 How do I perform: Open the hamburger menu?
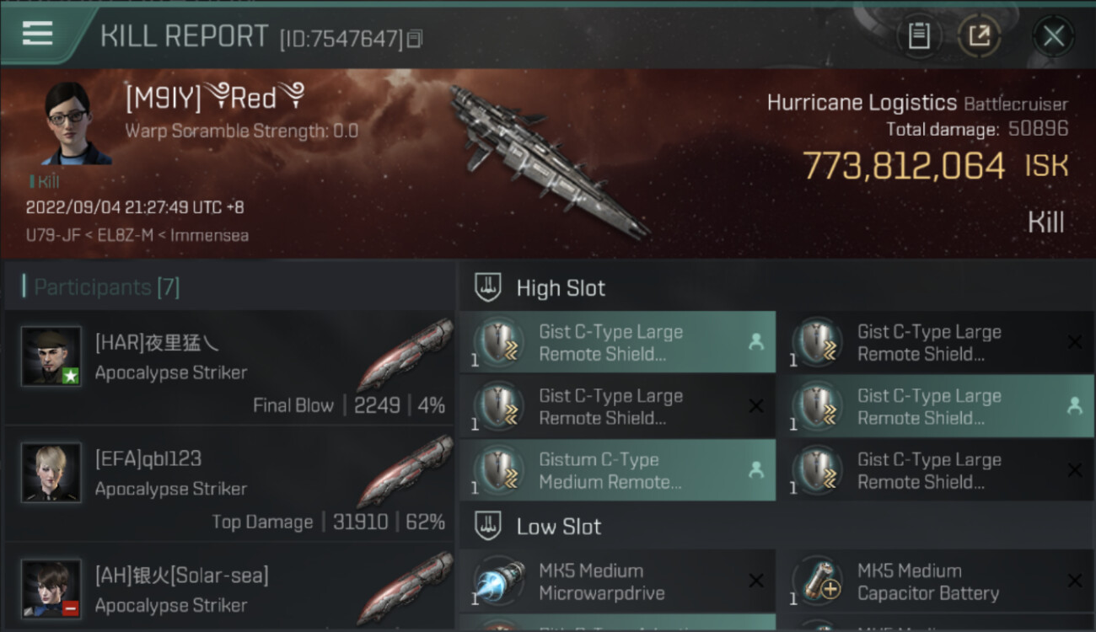(38, 34)
